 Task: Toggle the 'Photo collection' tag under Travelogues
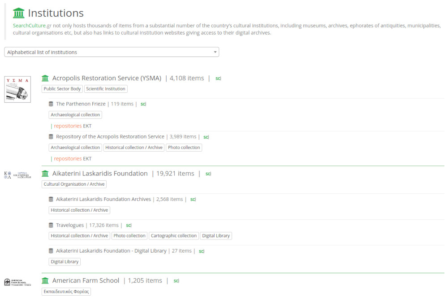[129, 235]
